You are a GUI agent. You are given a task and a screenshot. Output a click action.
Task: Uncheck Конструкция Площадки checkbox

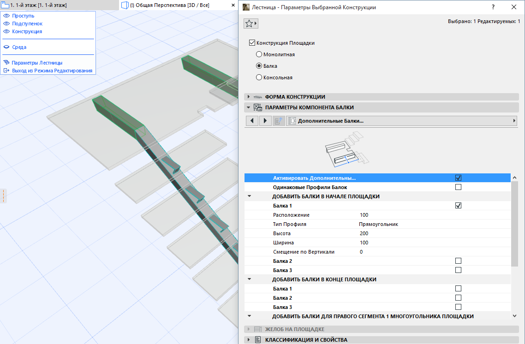[x=252, y=43]
